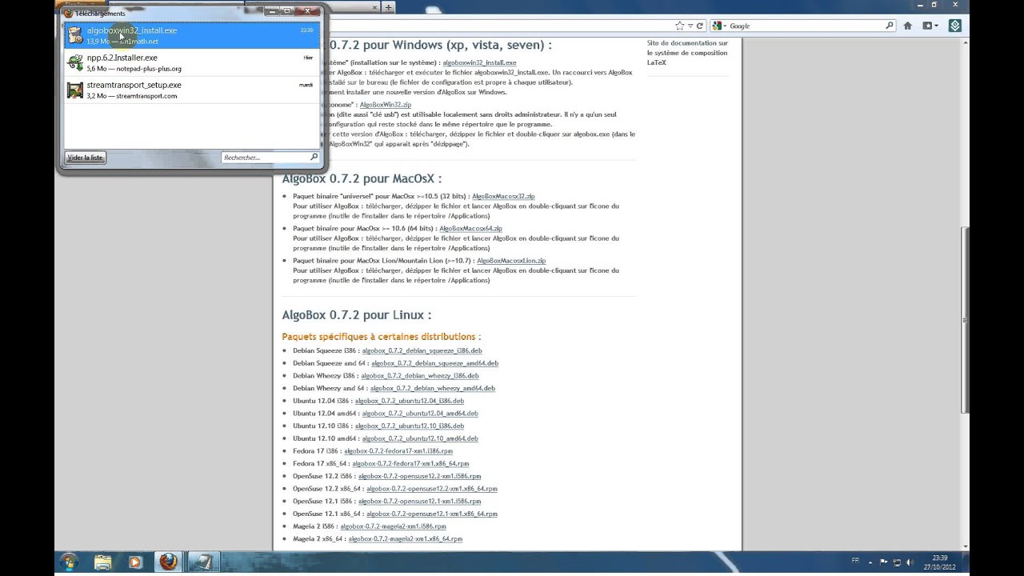Open algobox_0.7.2_debian_wheezy_i386.deb link
The height and width of the screenshot is (576, 1024).
pyautogui.click(x=420, y=376)
